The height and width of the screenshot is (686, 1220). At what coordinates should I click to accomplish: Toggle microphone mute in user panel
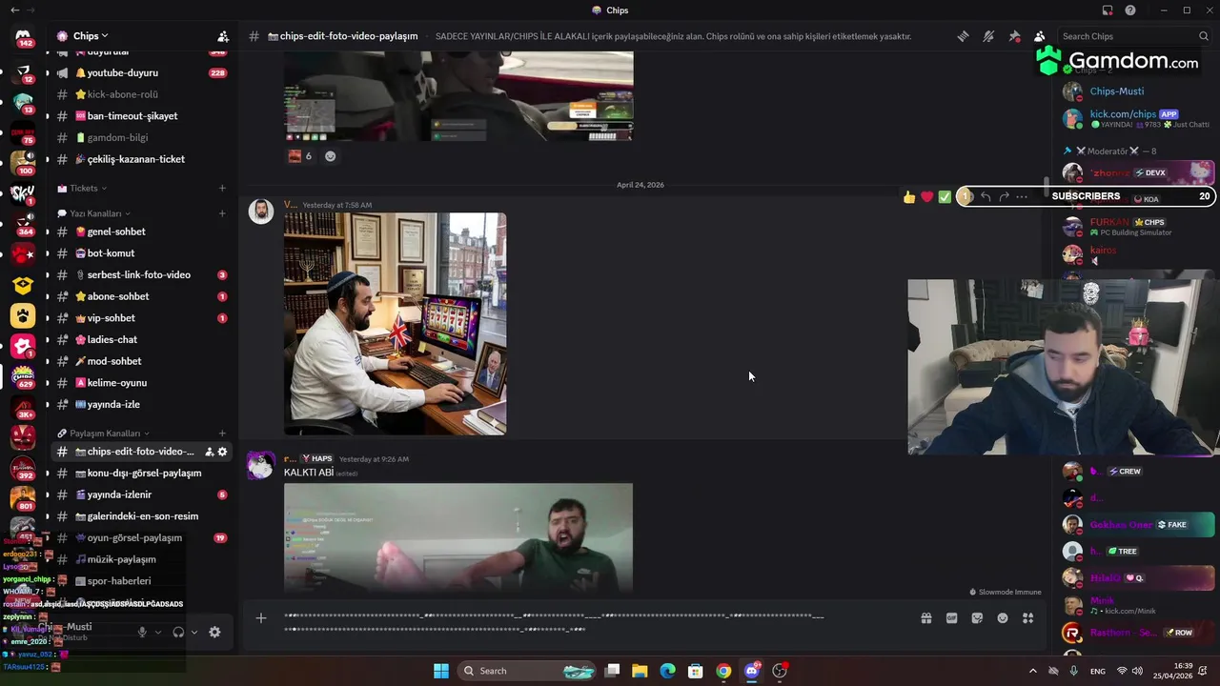[x=142, y=632]
